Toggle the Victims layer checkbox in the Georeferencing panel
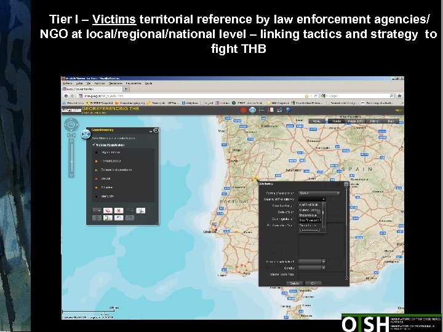 tap(94, 145)
